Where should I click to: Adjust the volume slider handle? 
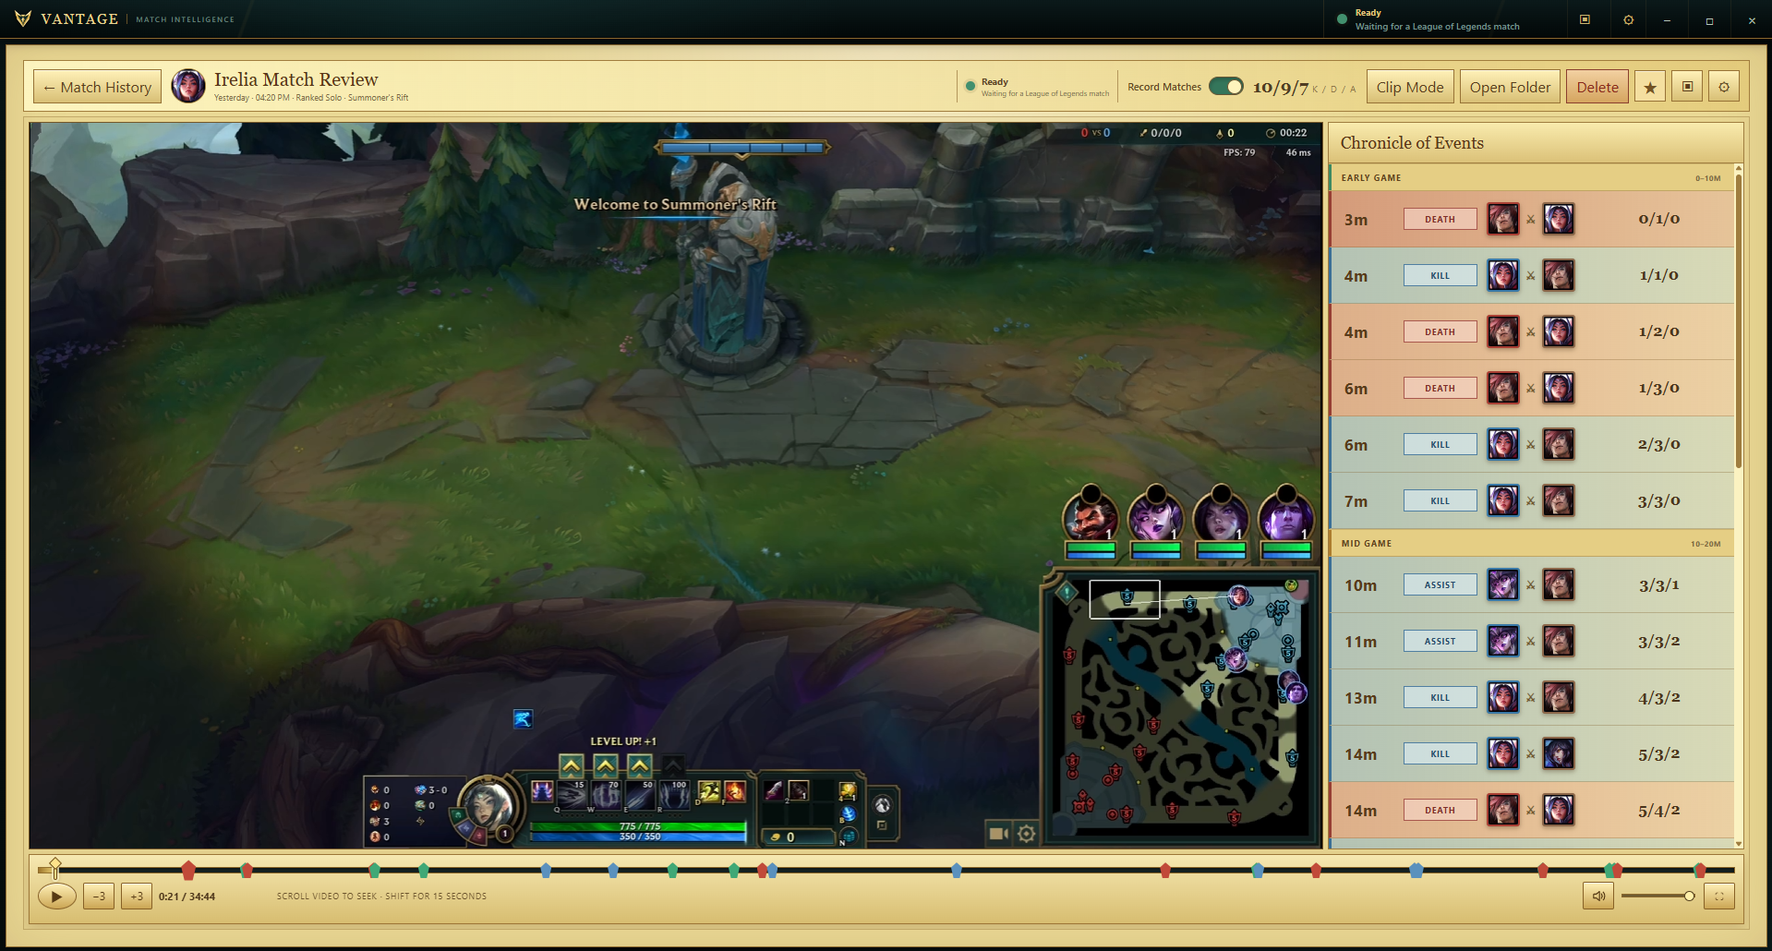[1689, 896]
